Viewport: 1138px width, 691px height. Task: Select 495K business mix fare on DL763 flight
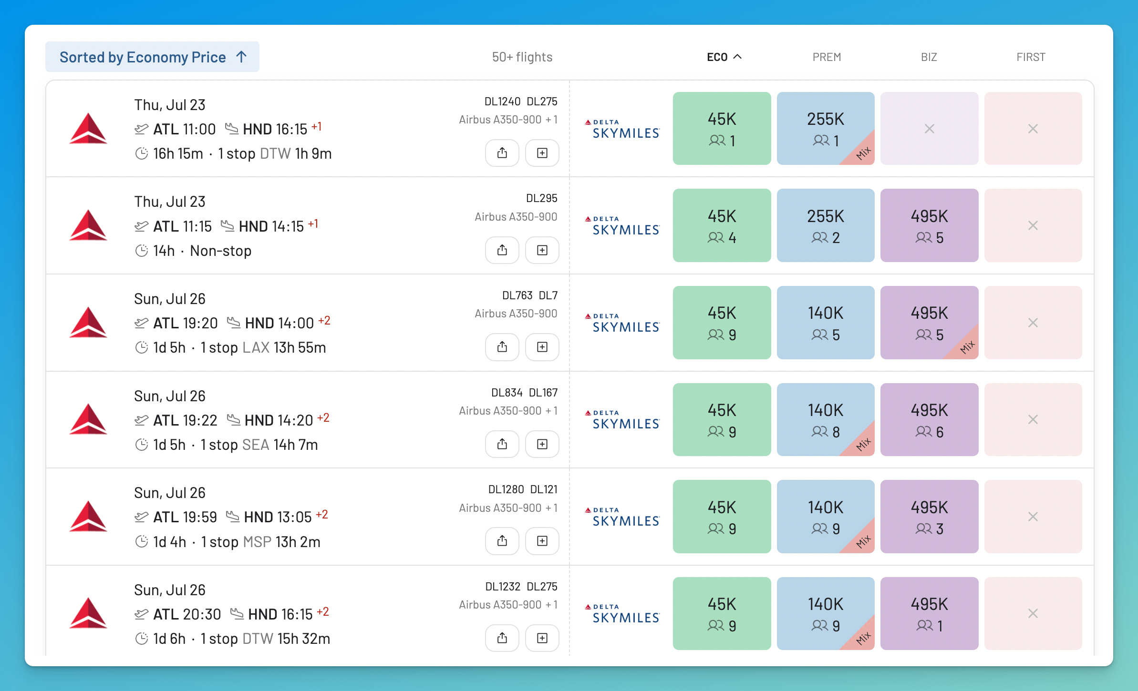click(929, 323)
